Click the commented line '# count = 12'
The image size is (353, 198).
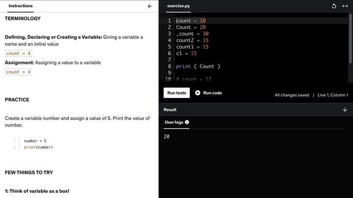(194, 79)
